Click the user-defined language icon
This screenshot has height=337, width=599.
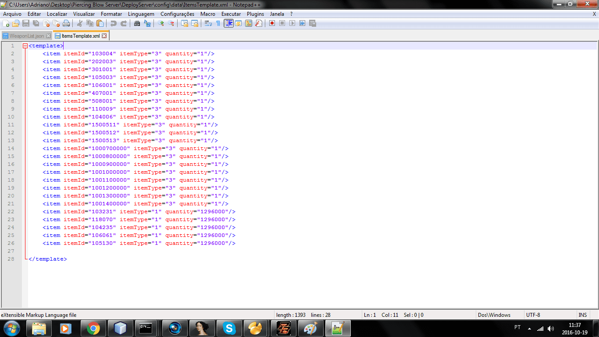pos(239,23)
